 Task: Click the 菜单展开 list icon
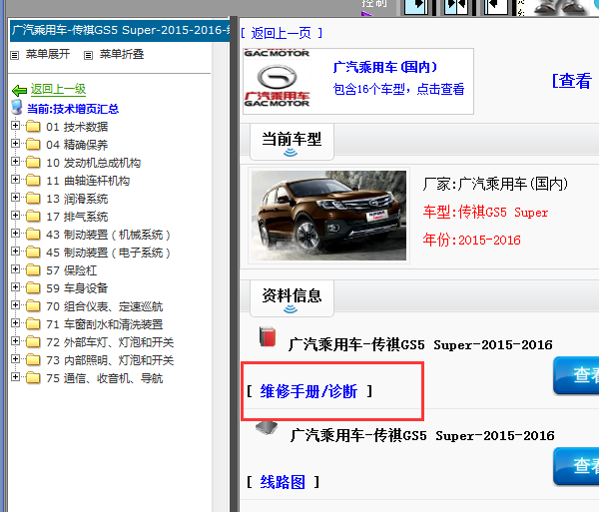(15, 55)
